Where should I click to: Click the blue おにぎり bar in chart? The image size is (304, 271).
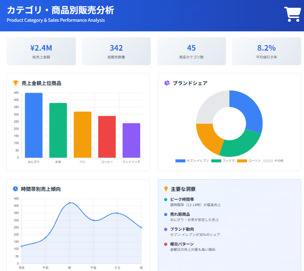34,125
